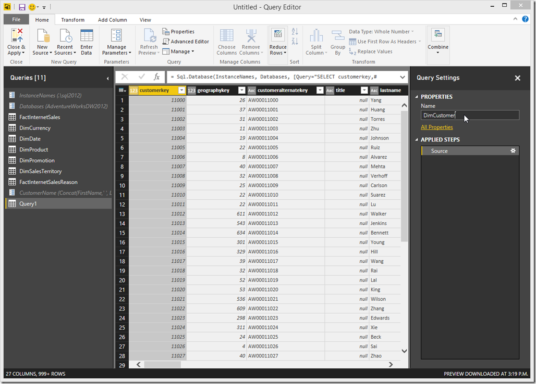Open title column filter dropdown
This screenshot has width=536, height=384.
[364, 91]
